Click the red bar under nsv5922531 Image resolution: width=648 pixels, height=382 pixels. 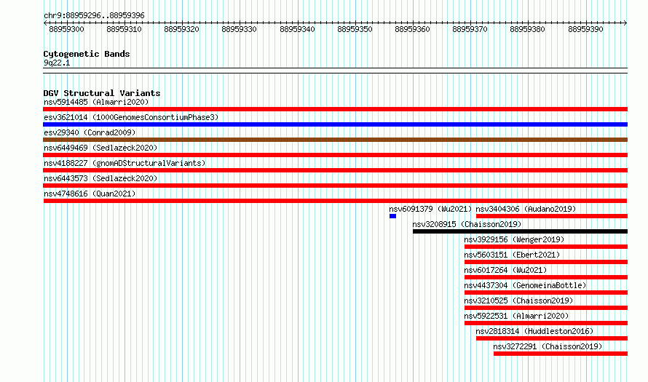point(546,323)
